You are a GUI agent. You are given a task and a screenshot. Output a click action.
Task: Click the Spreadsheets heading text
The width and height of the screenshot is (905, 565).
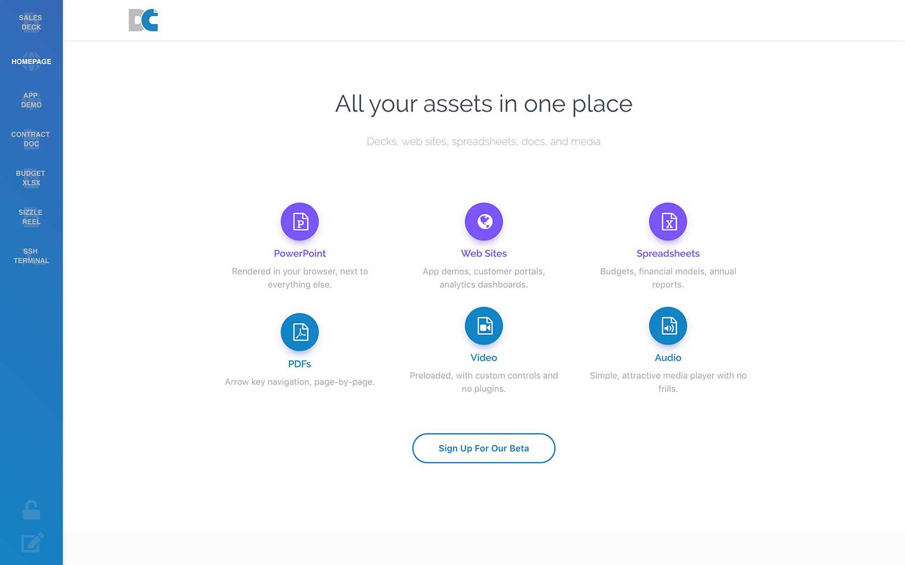667,253
